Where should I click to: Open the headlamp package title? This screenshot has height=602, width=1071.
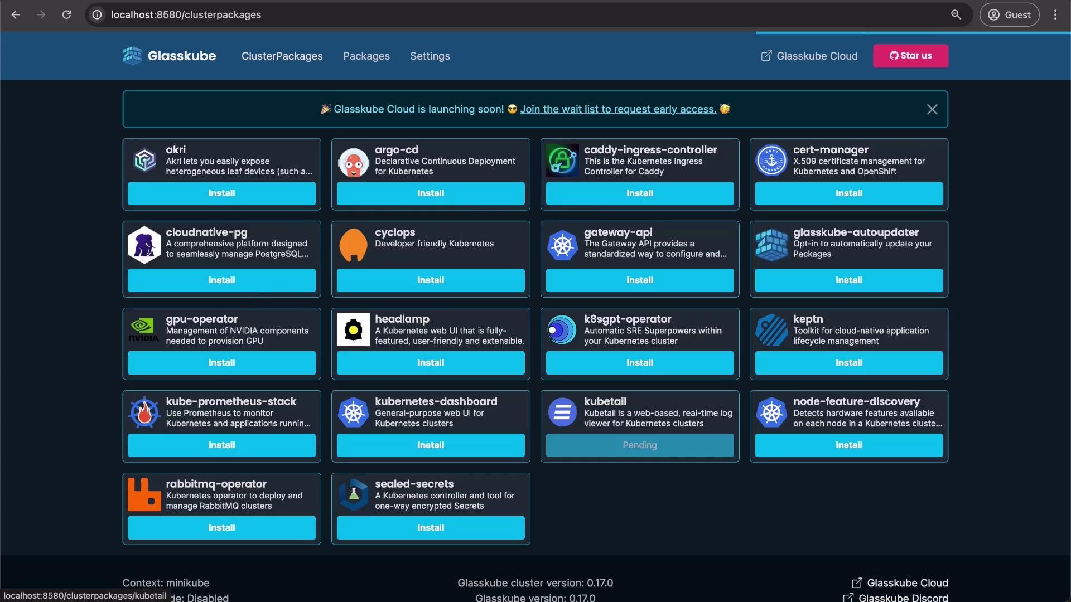pyautogui.click(x=402, y=319)
